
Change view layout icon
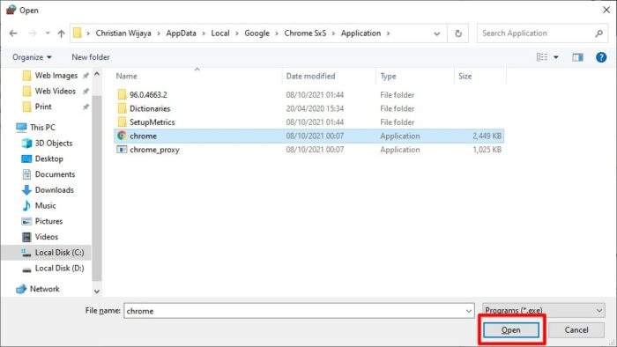[542, 57]
